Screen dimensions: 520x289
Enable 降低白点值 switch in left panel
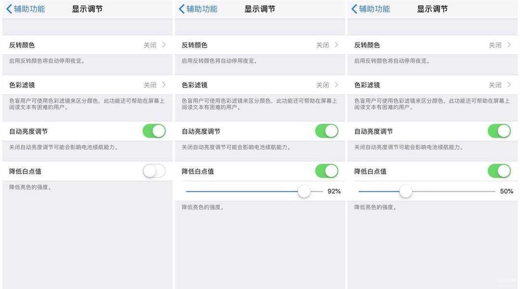coord(154,171)
